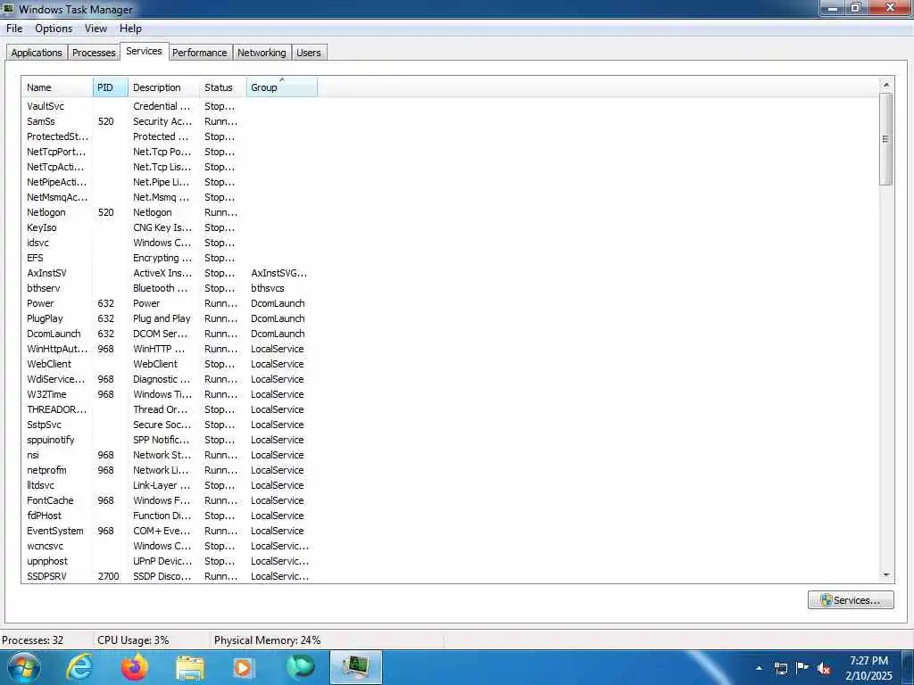Click the Plug and Play description
The width and height of the screenshot is (914, 685).
tap(162, 318)
